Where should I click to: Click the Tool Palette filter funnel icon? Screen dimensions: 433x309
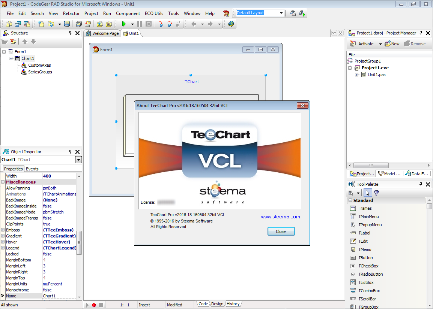coord(376,193)
